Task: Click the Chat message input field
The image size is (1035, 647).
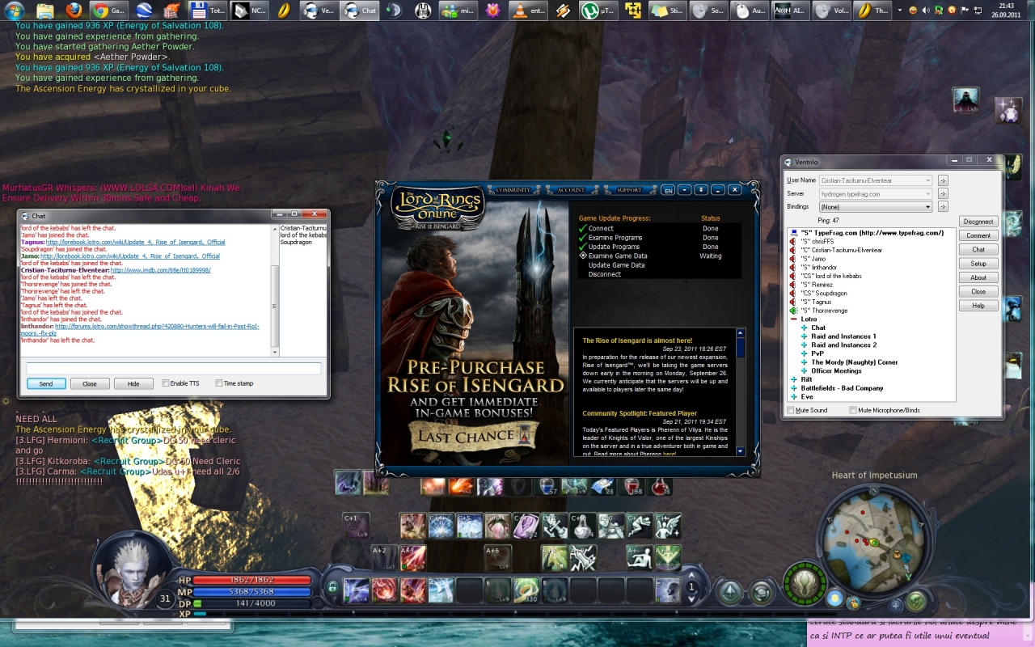Action: pyautogui.click(x=174, y=369)
